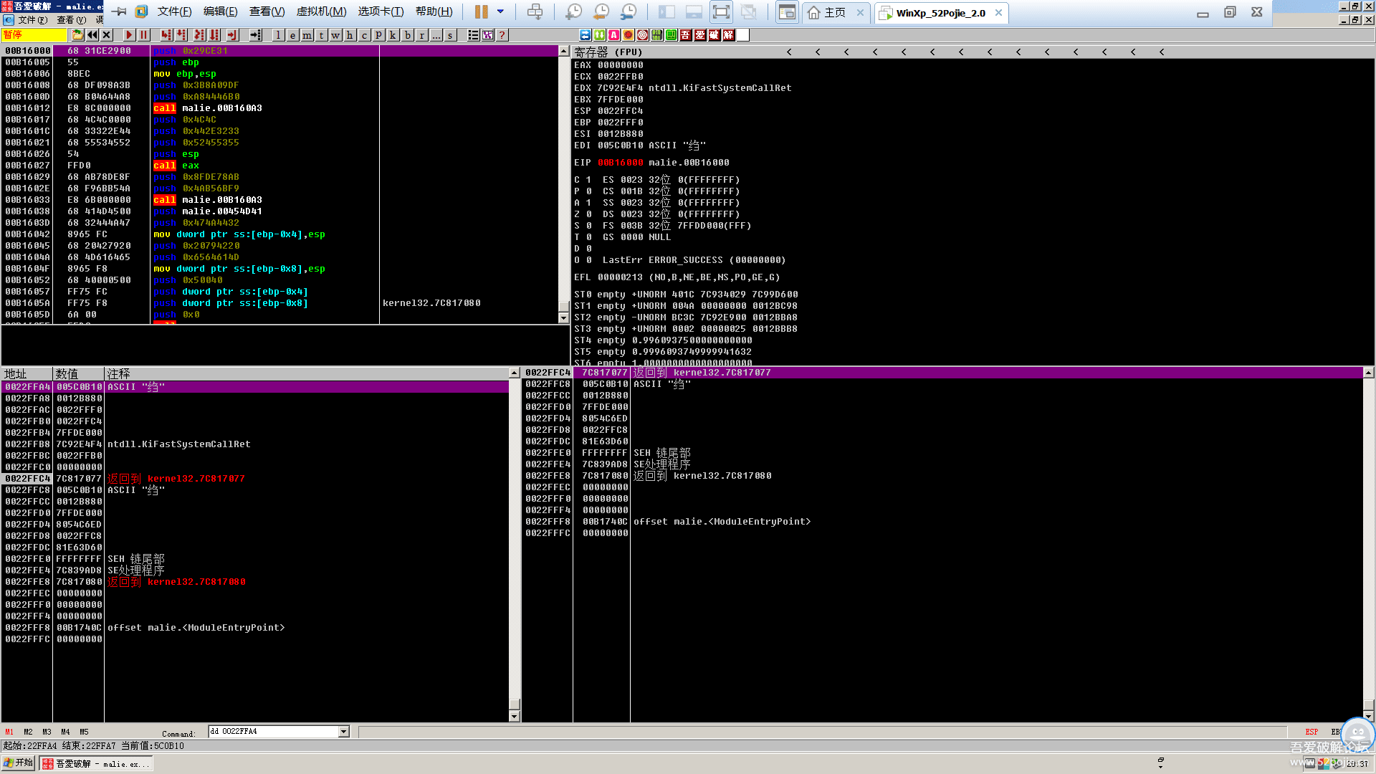Image resolution: width=1376 pixels, height=774 pixels.
Task: Open the Command bar dropdown arrow
Action: [x=343, y=732]
